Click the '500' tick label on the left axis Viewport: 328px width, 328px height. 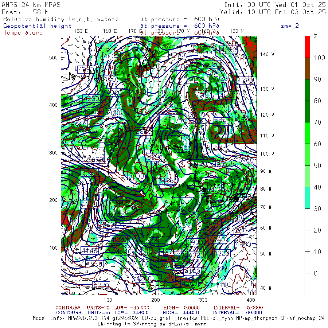(x=53, y=58)
